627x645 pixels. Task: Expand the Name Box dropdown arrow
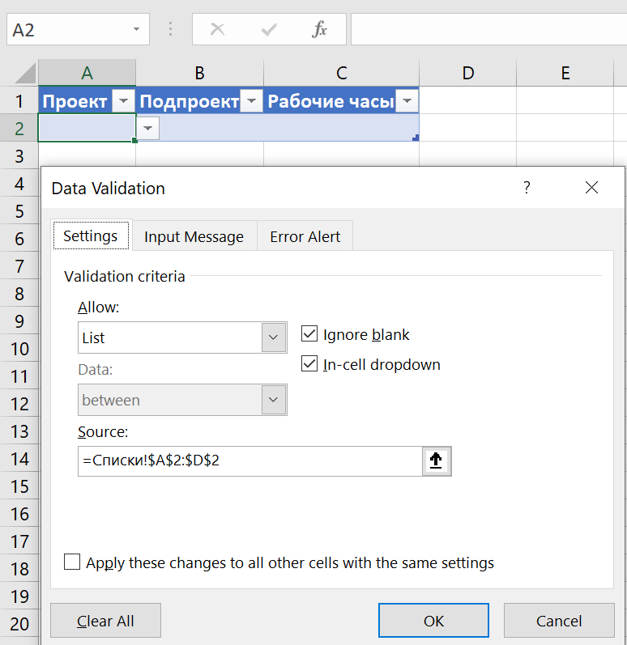pos(136,29)
